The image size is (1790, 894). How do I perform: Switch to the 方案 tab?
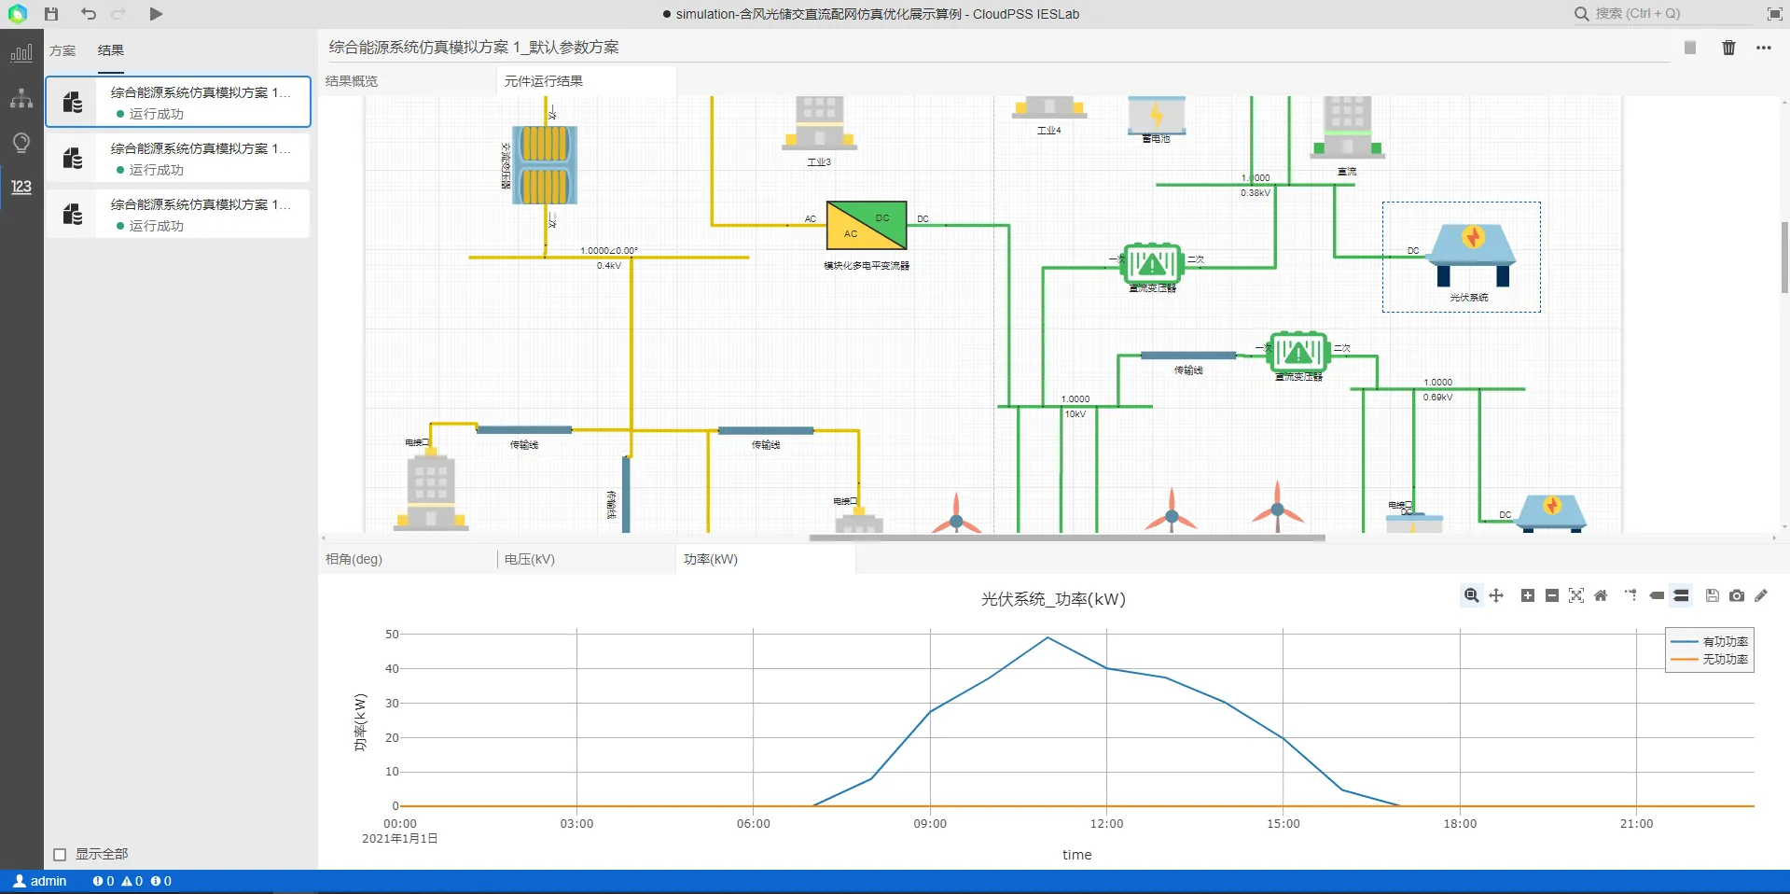point(63,50)
